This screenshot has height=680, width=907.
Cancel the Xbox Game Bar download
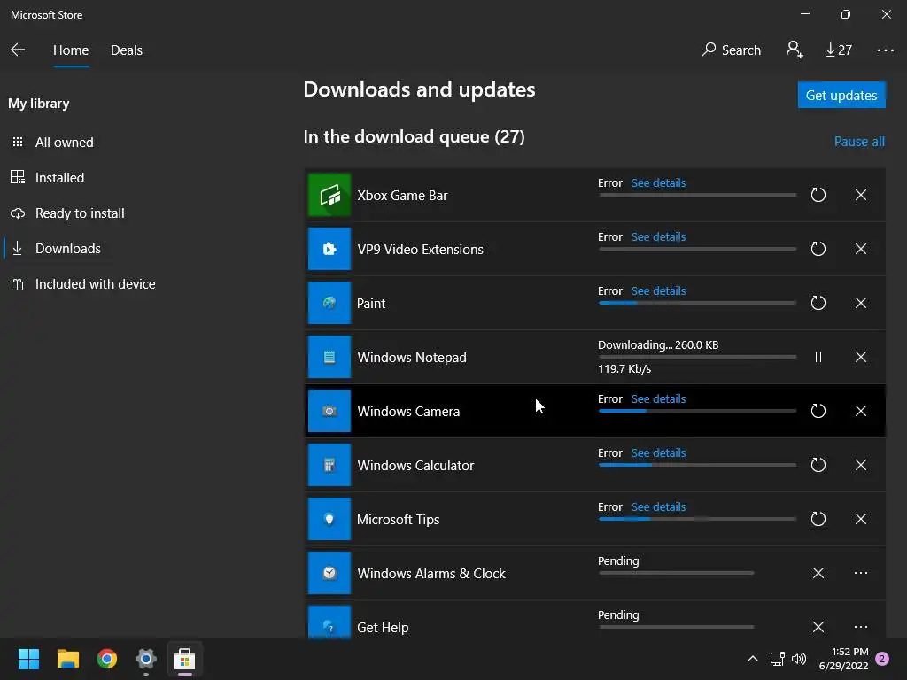tap(861, 195)
